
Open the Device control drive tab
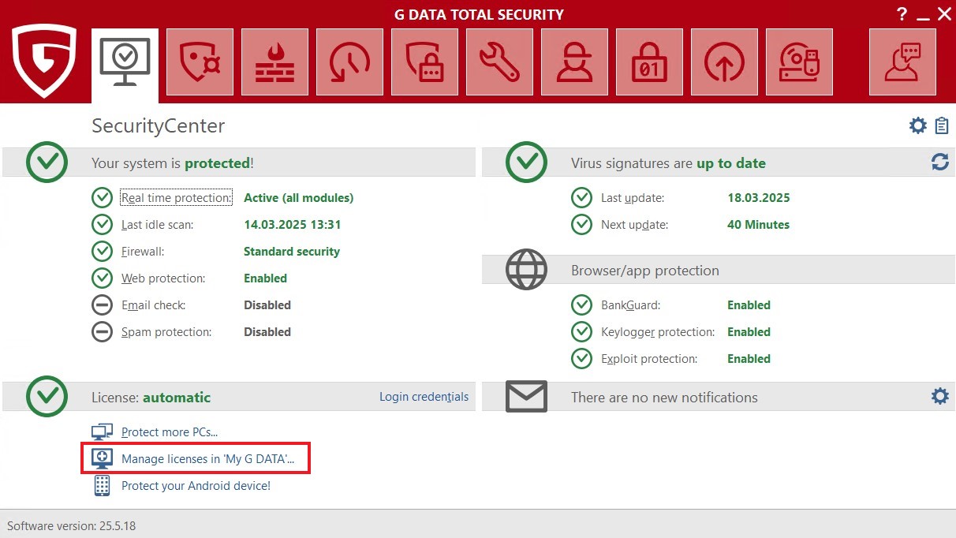tap(799, 62)
